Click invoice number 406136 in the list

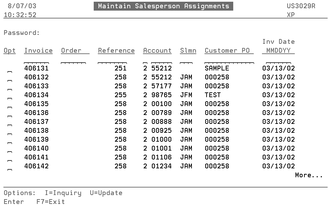(36, 113)
